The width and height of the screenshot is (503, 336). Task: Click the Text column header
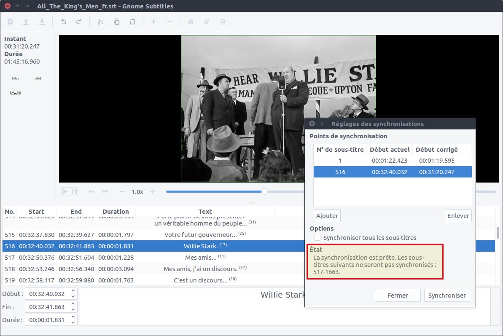(205, 212)
